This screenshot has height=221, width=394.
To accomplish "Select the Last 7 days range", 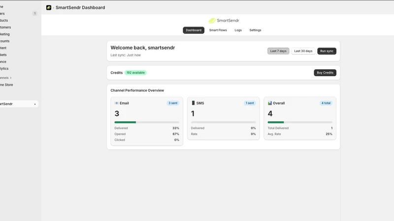I will (x=278, y=51).
